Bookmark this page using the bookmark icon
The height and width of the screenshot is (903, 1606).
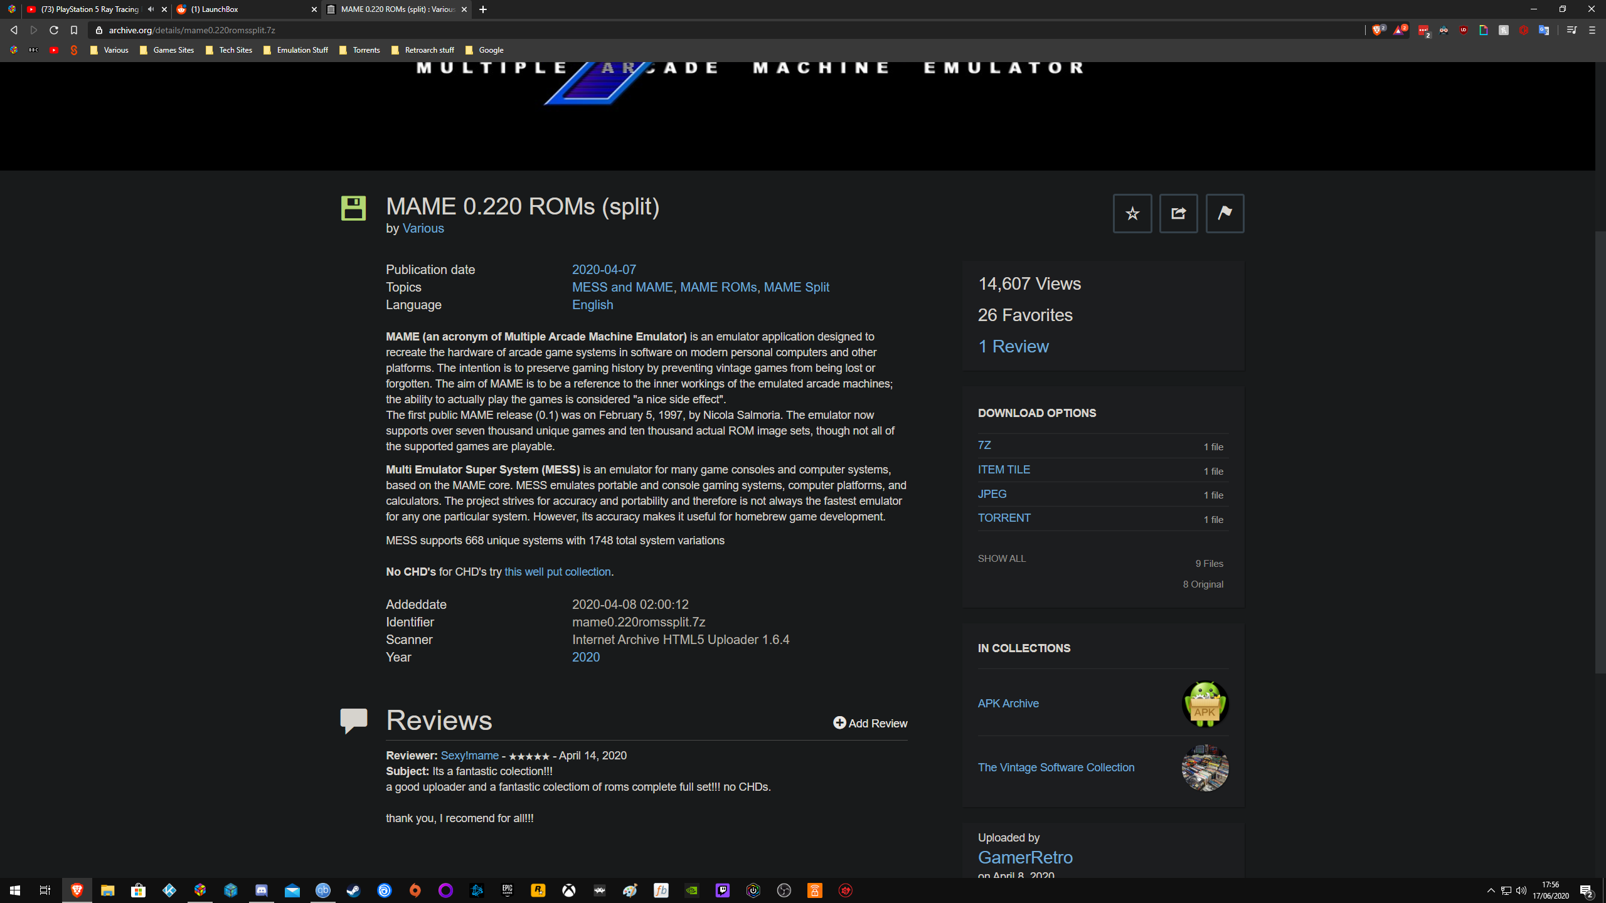coord(74,30)
